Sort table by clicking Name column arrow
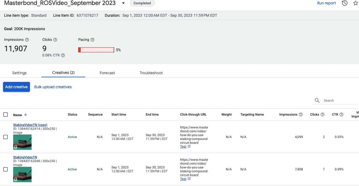 26,115
